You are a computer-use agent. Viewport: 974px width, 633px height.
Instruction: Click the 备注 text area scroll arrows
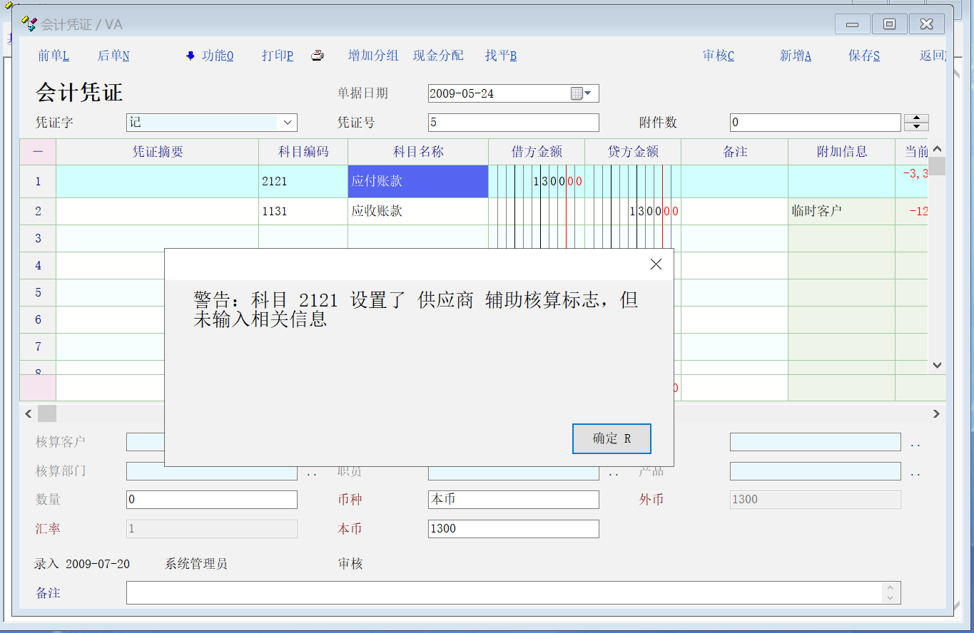coord(890,592)
